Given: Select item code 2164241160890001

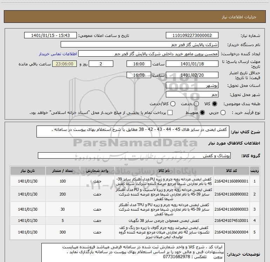Looking at the screenshot, I should pyautogui.click(x=231, y=181).
